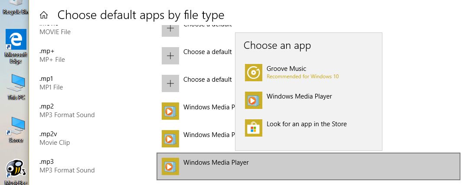This screenshot has height=185, width=470.
Task: Select the Recycle Bin desktop icon
Action: point(15,7)
